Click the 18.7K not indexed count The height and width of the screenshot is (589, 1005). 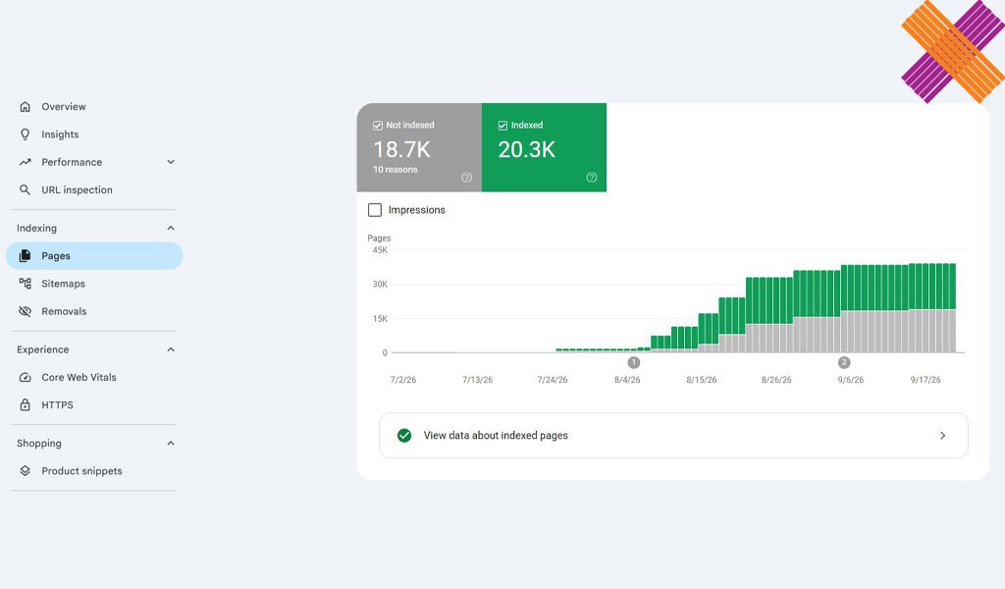click(401, 150)
